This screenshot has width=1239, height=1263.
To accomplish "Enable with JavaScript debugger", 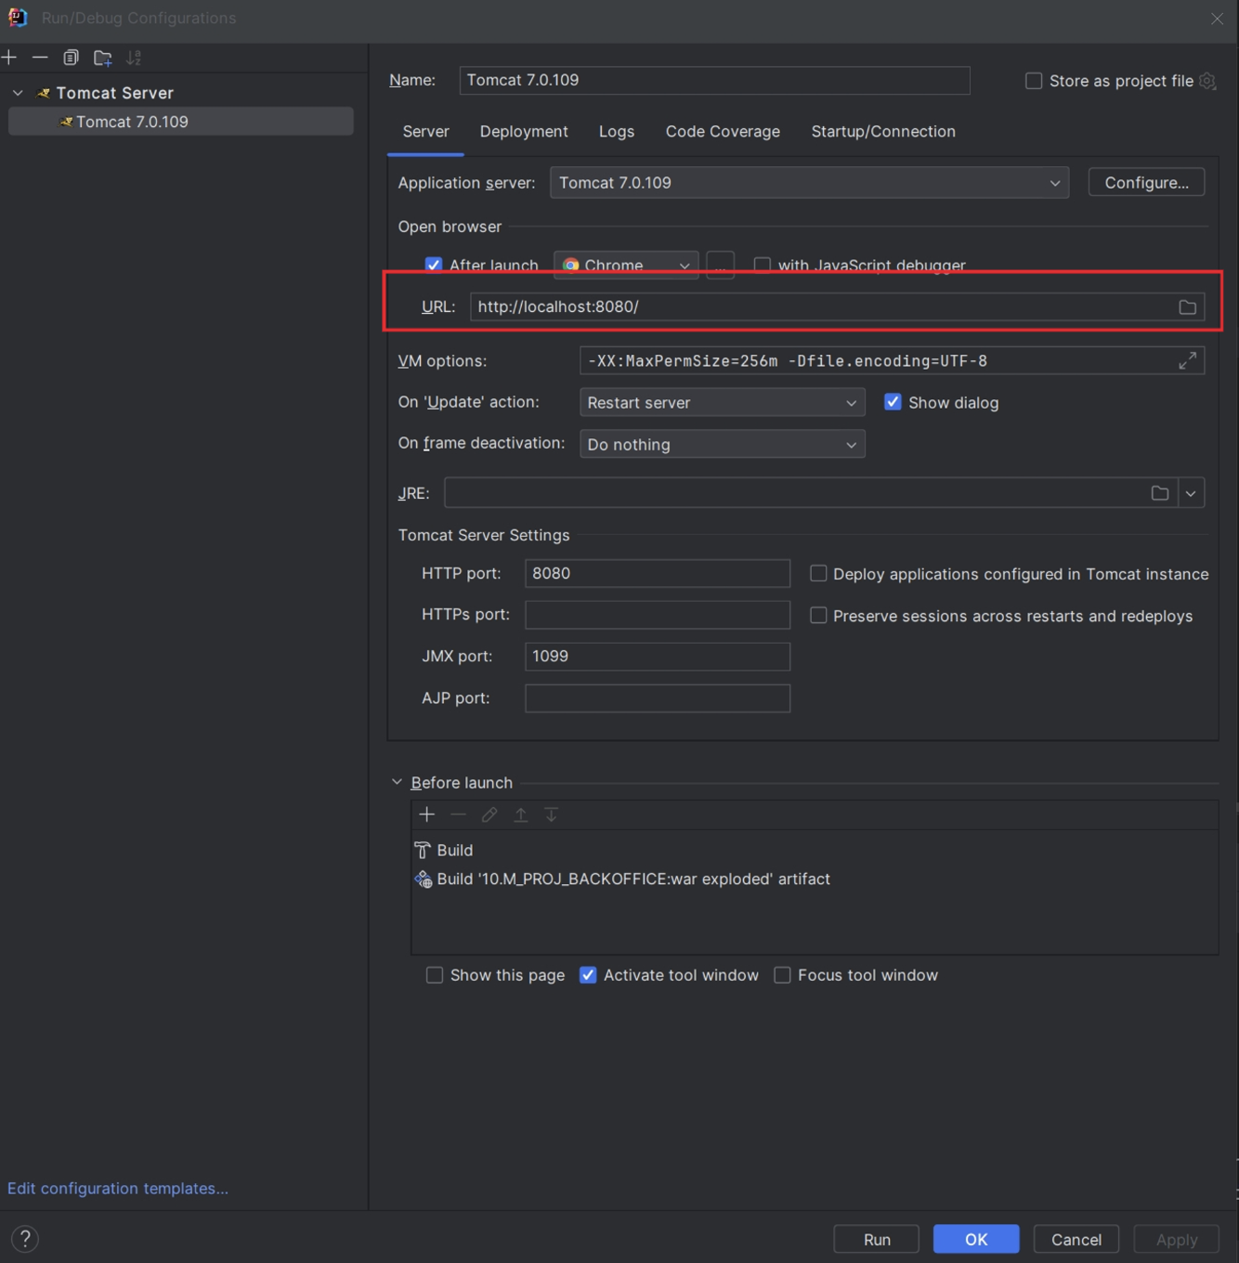I will (763, 265).
